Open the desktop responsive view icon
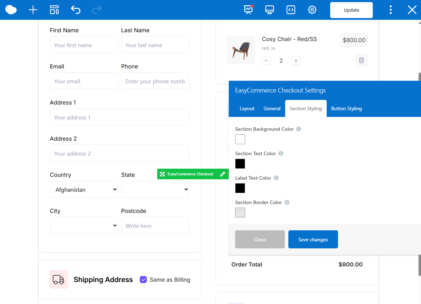 270,10
